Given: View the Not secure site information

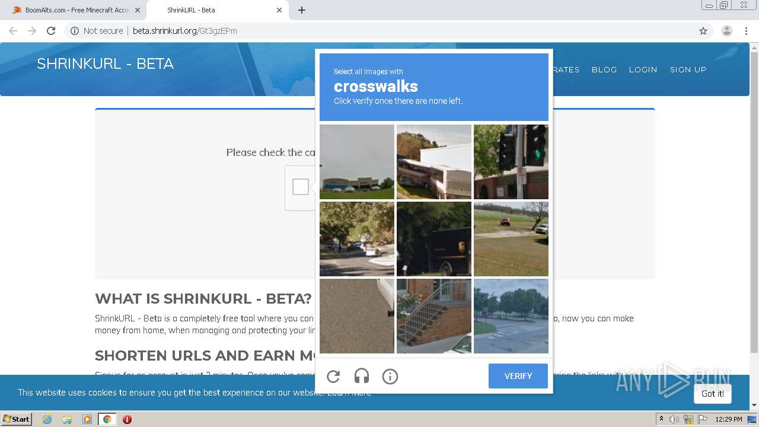Looking at the screenshot, I should point(97,31).
